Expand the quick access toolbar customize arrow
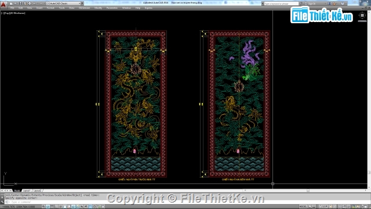Viewport: 371px width, 209px height. coord(82,3)
